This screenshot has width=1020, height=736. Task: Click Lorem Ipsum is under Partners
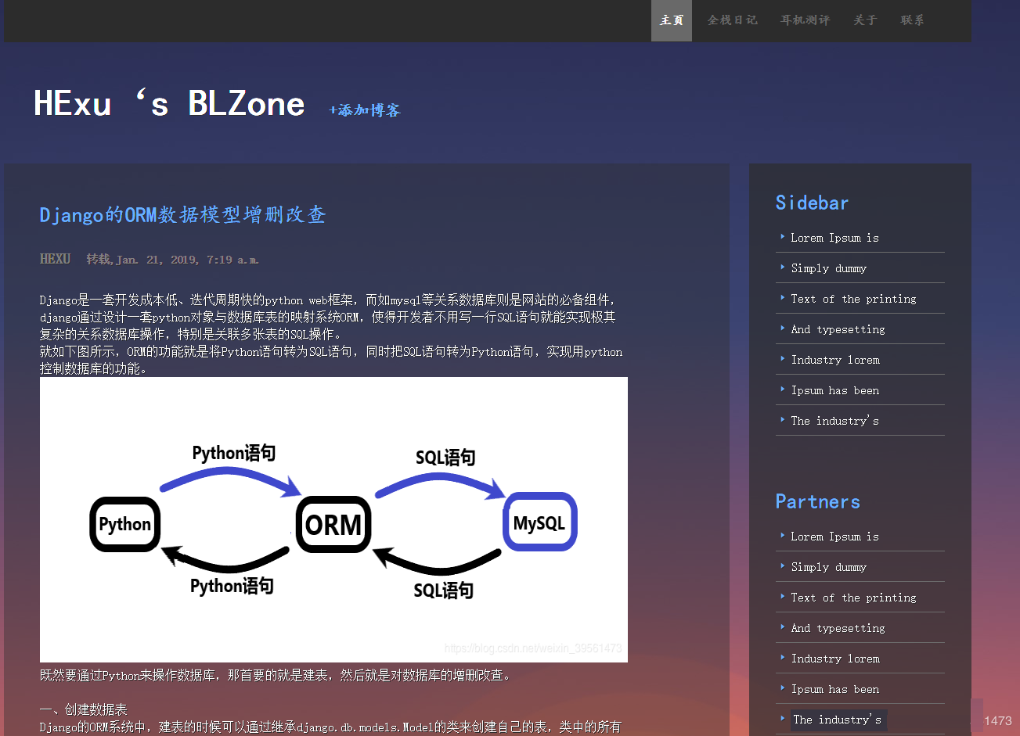coord(834,537)
